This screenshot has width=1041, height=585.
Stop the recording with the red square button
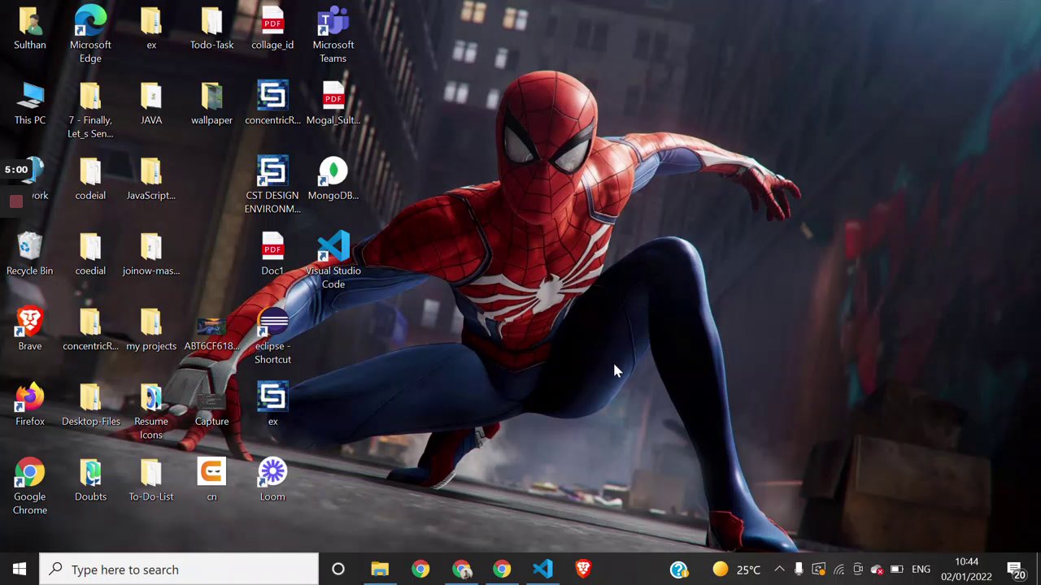coord(16,201)
